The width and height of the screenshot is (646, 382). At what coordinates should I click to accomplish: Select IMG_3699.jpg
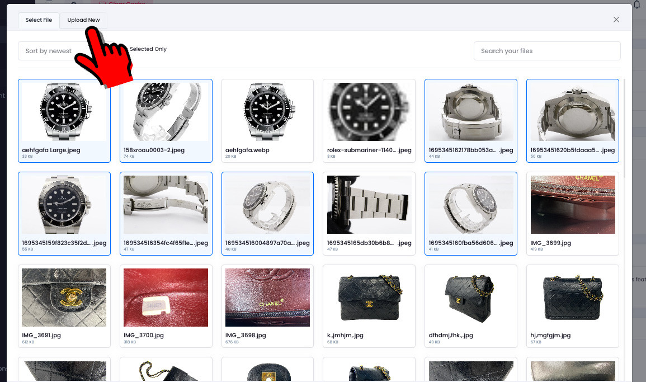tap(573, 214)
